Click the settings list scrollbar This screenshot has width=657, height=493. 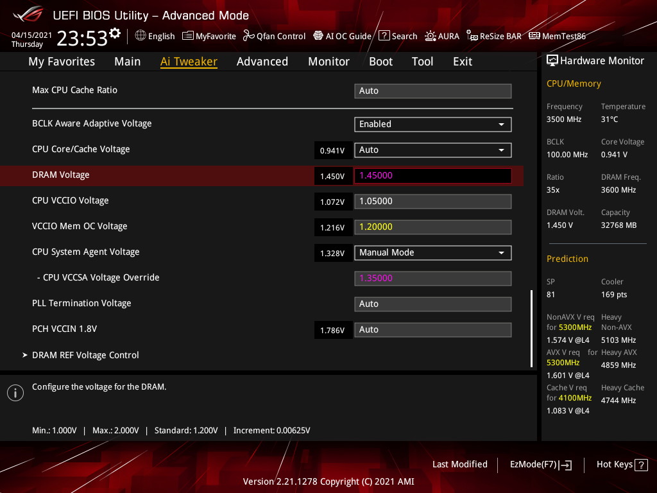click(x=531, y=328)
